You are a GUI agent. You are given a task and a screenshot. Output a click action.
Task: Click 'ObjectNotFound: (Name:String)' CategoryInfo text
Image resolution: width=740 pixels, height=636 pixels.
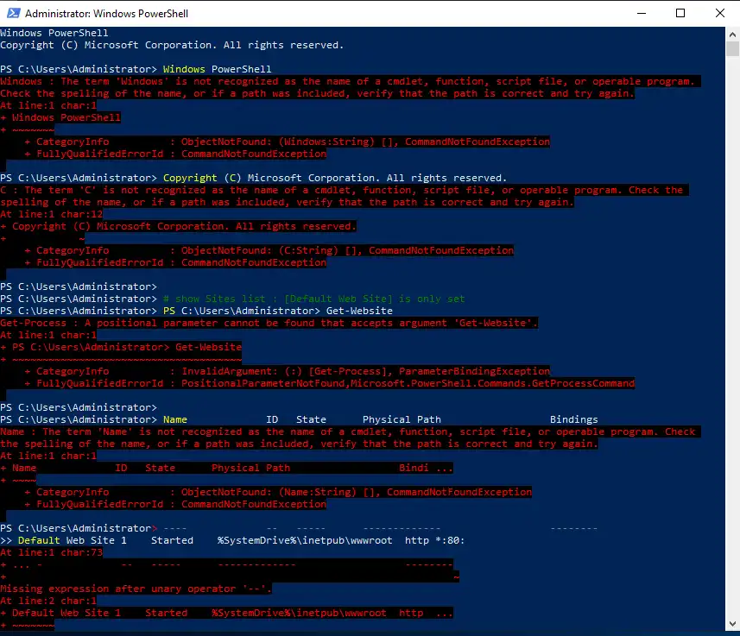pos(269,492)
